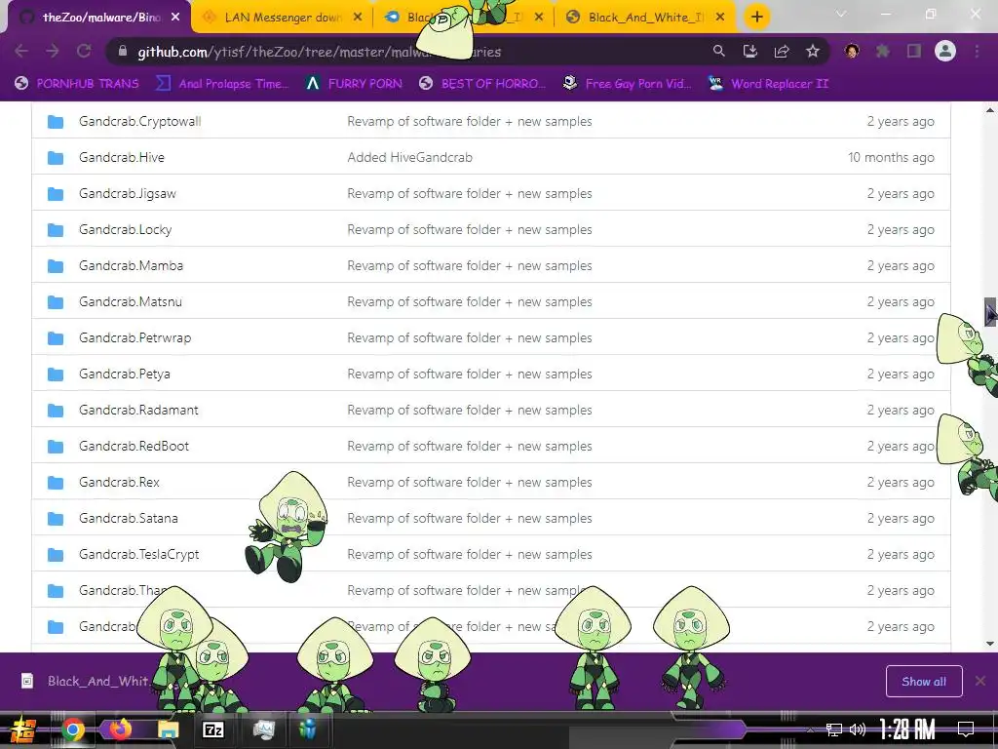The image size is (998, 749).
Task: Bookmark this page with the star
Action: pyautogui.click(x=813, y=51)
